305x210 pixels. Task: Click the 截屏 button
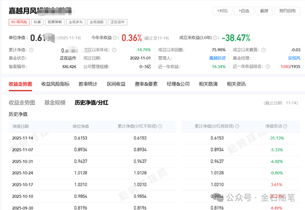(265, 11)
